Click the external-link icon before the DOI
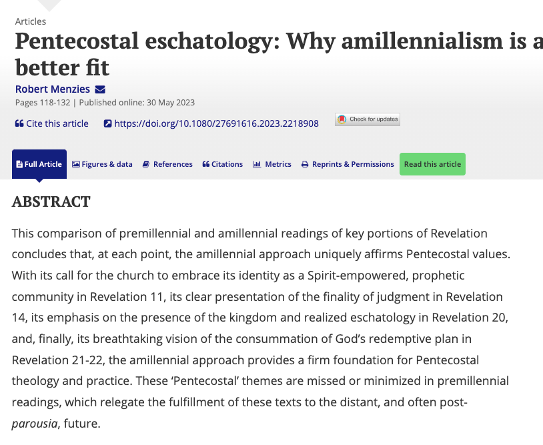 click(x=107, y=123)
